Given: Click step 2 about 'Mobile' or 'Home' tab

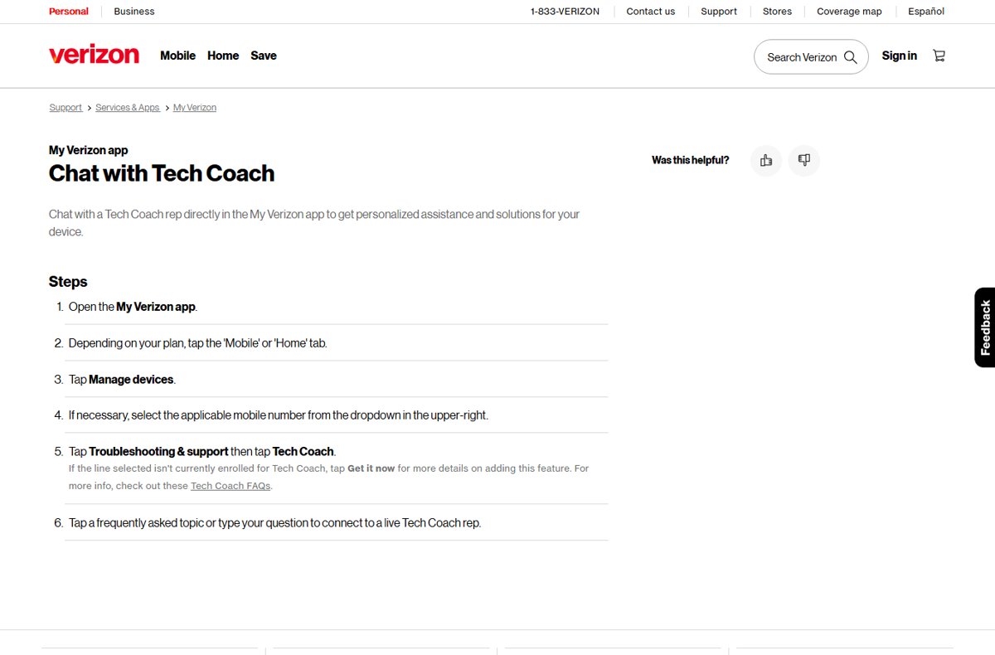Looking at the screenshot, I should click(x=198, y=343).
